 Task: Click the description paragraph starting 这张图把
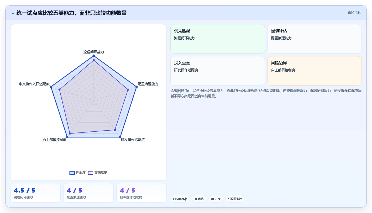[266, 93]
